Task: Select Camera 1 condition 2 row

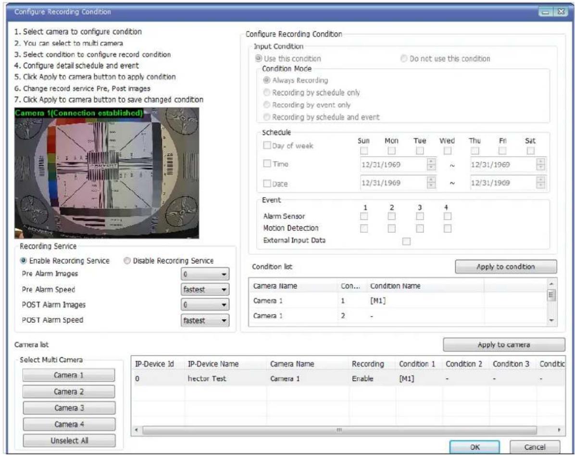Action: [x=398, y=316]
